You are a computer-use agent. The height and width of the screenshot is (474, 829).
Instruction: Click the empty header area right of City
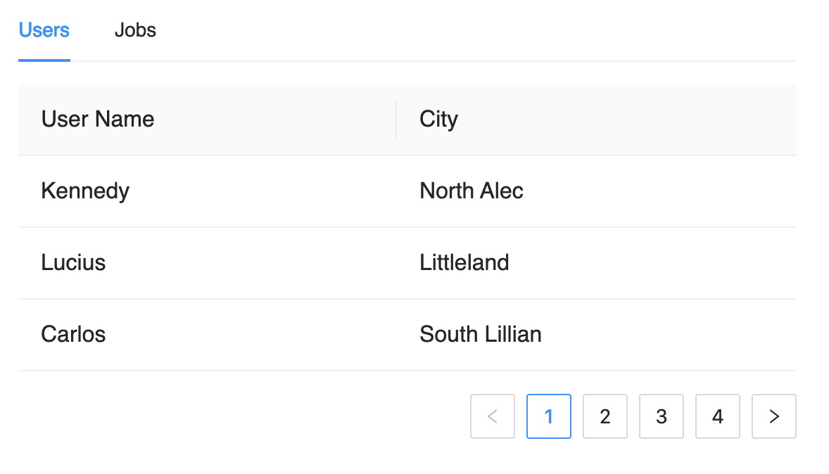point(633,120)
